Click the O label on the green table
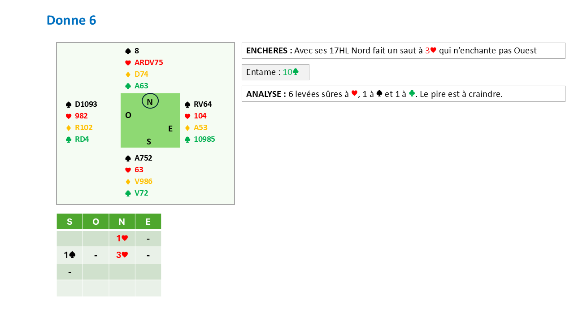Image resolution: width=574 pixels, height=323 pixels. (x=128, y=115)
